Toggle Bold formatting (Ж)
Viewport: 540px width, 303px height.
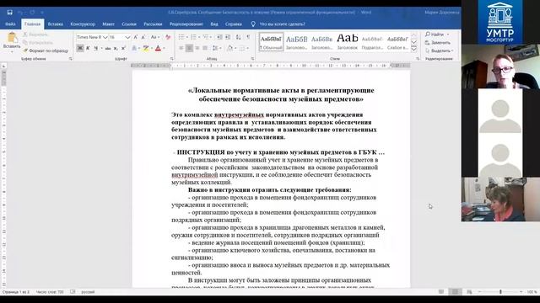tap(80, 48)
